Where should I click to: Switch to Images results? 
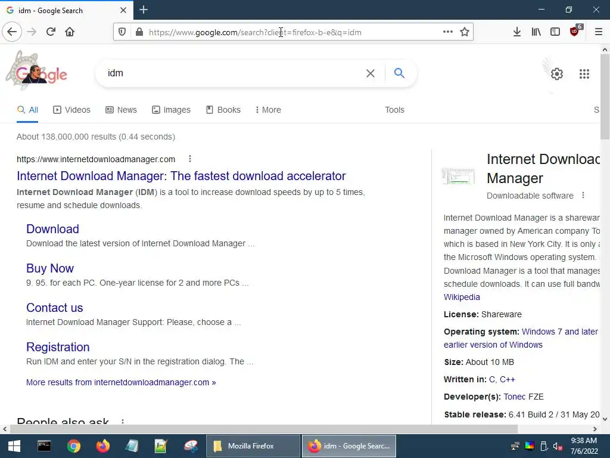coord(171,110)
